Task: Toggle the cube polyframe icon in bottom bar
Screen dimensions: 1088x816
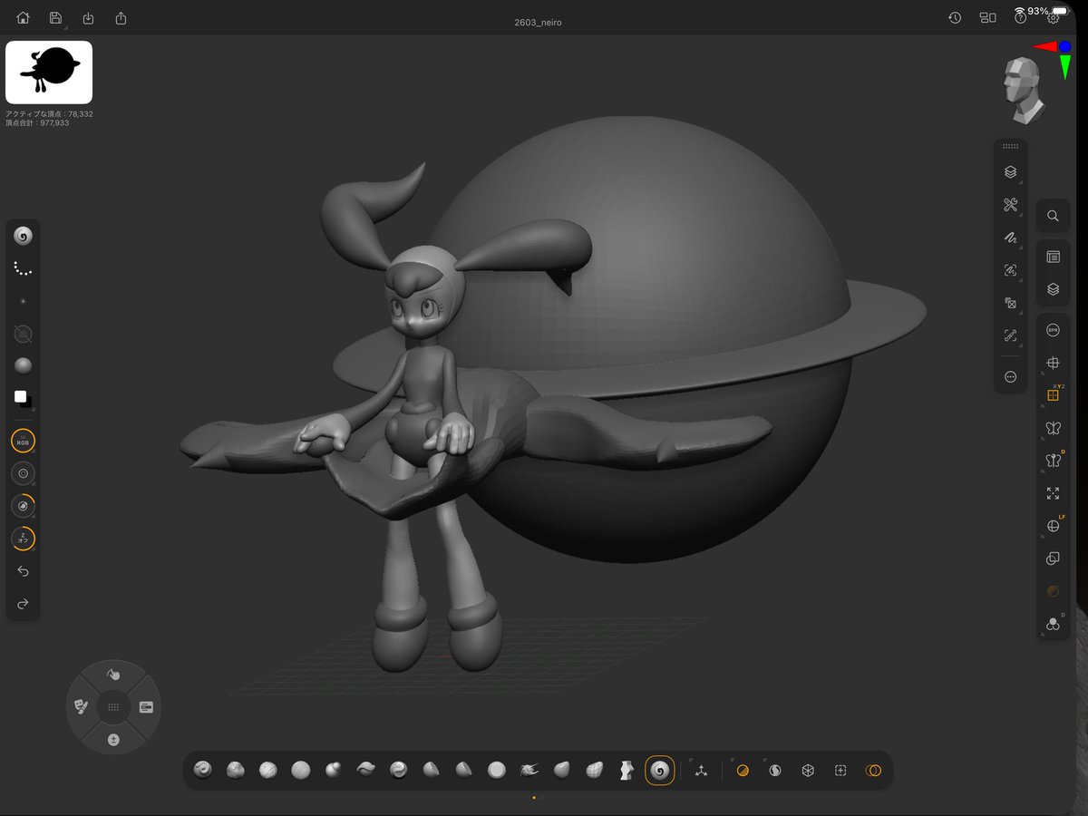Action: click(808, 770)
